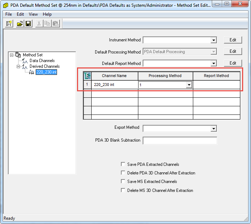
Task: Collapse the Derived Channels tree node
Action: coord(17,66)
